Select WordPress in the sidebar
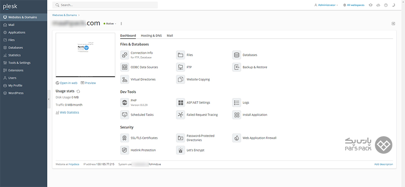 pos(23,93)
